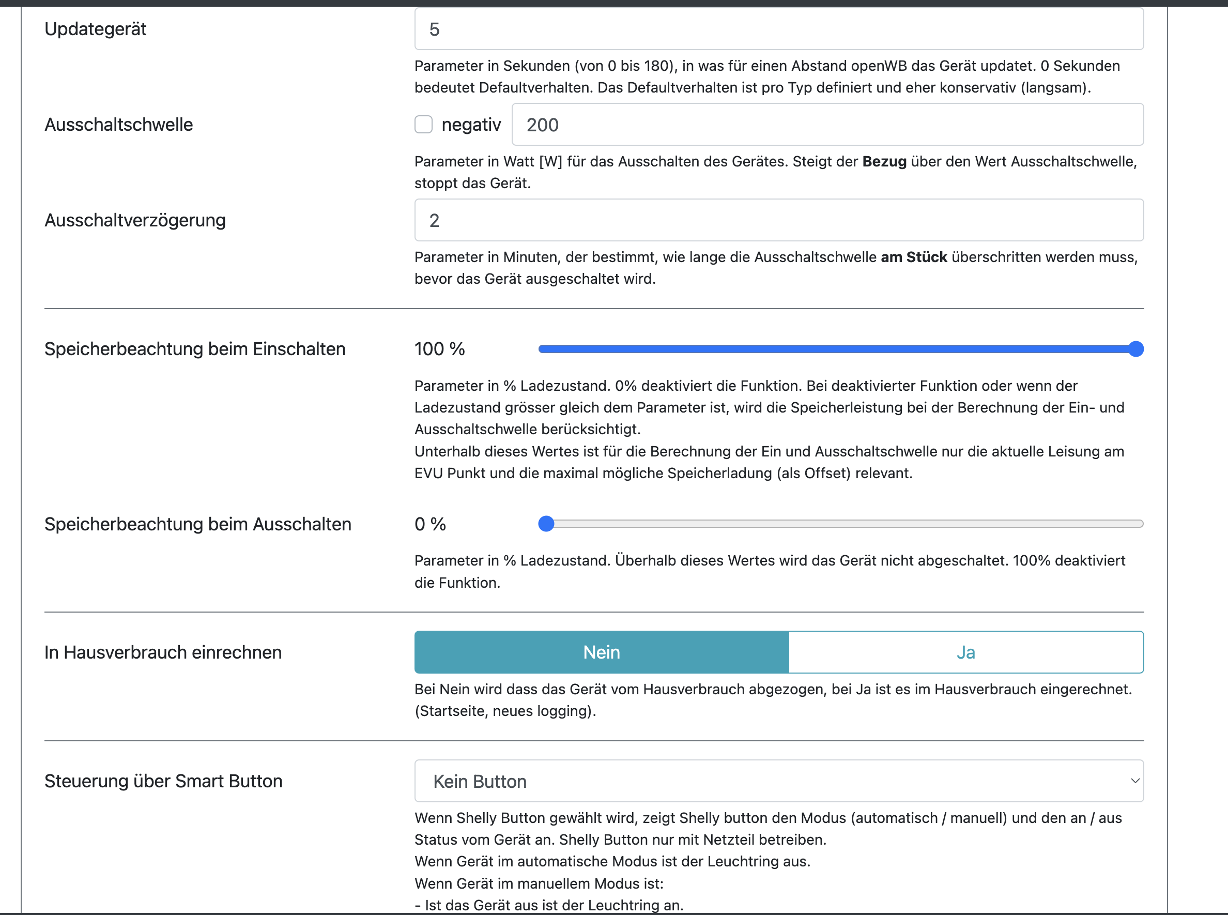Image resolution: width=1228 pixels, height=915 pixels.
Task: Click the Ausschaltverzögerung label
Action: 135,220
